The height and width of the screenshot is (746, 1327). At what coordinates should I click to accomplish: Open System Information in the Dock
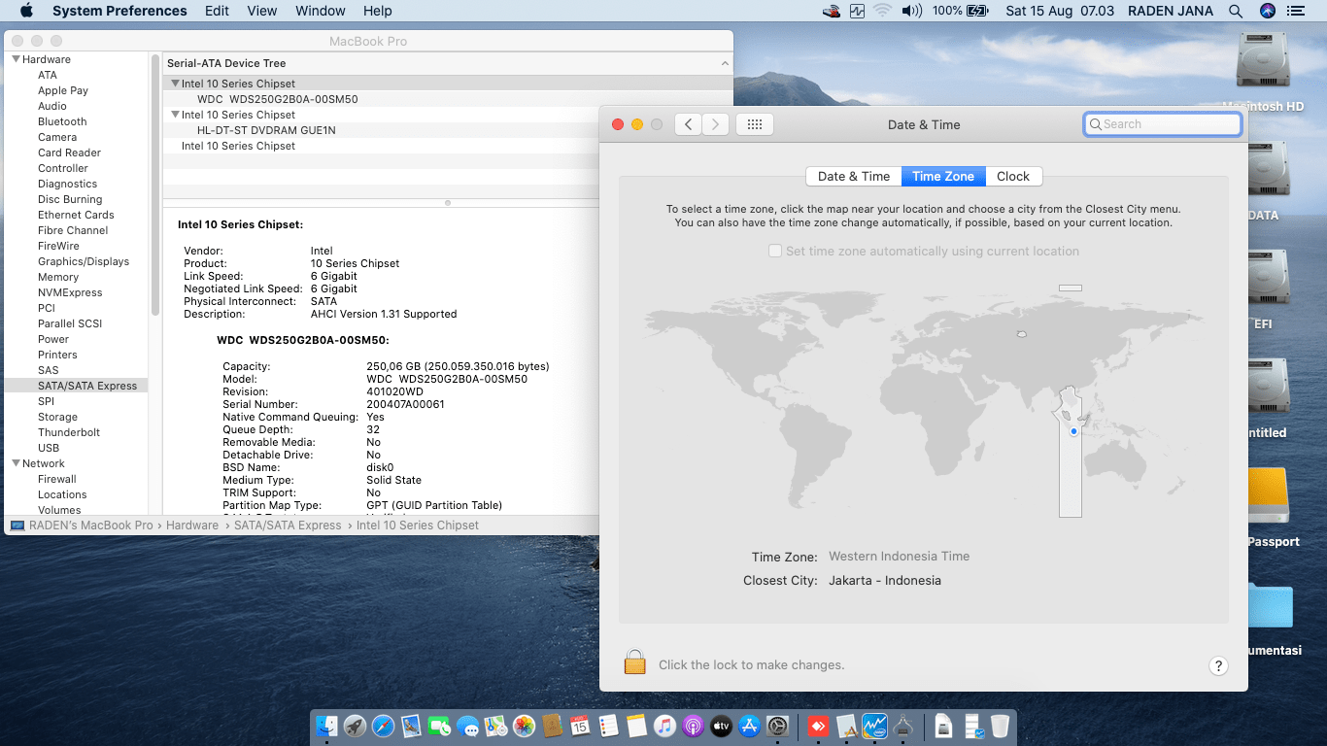click(903, 726)
